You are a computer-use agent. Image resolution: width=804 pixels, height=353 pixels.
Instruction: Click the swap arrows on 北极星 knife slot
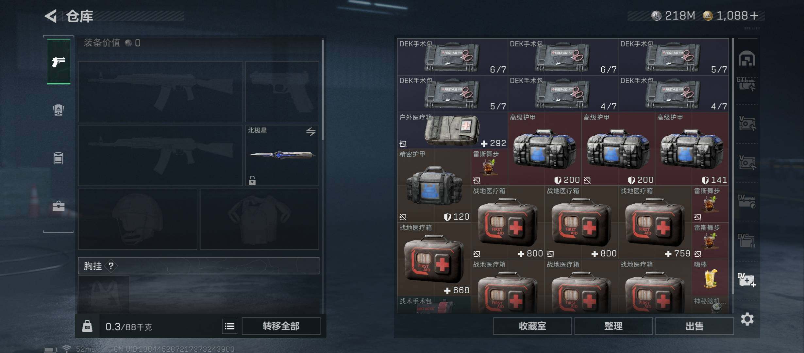(x=311, y=131)
